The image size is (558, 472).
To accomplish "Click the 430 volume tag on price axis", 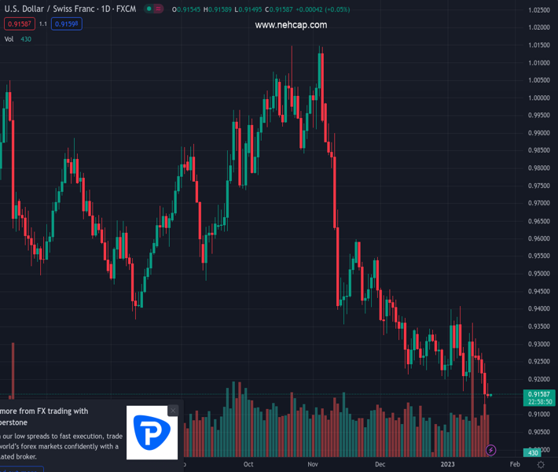I will [533, 453].
